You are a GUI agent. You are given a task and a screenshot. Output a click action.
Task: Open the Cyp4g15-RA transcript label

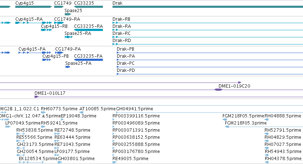[x=29, y=19]
